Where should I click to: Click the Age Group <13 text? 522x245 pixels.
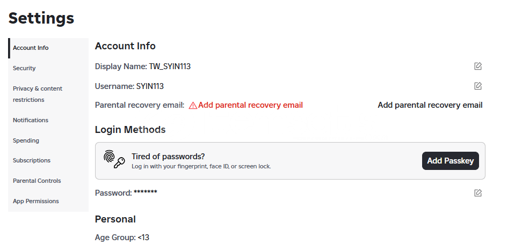pos(122,237)
